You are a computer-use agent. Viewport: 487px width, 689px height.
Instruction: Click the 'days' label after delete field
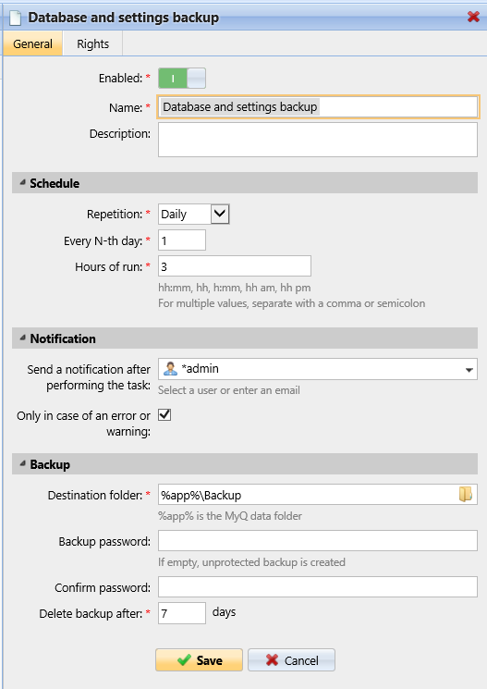click(x=224, y=612)
